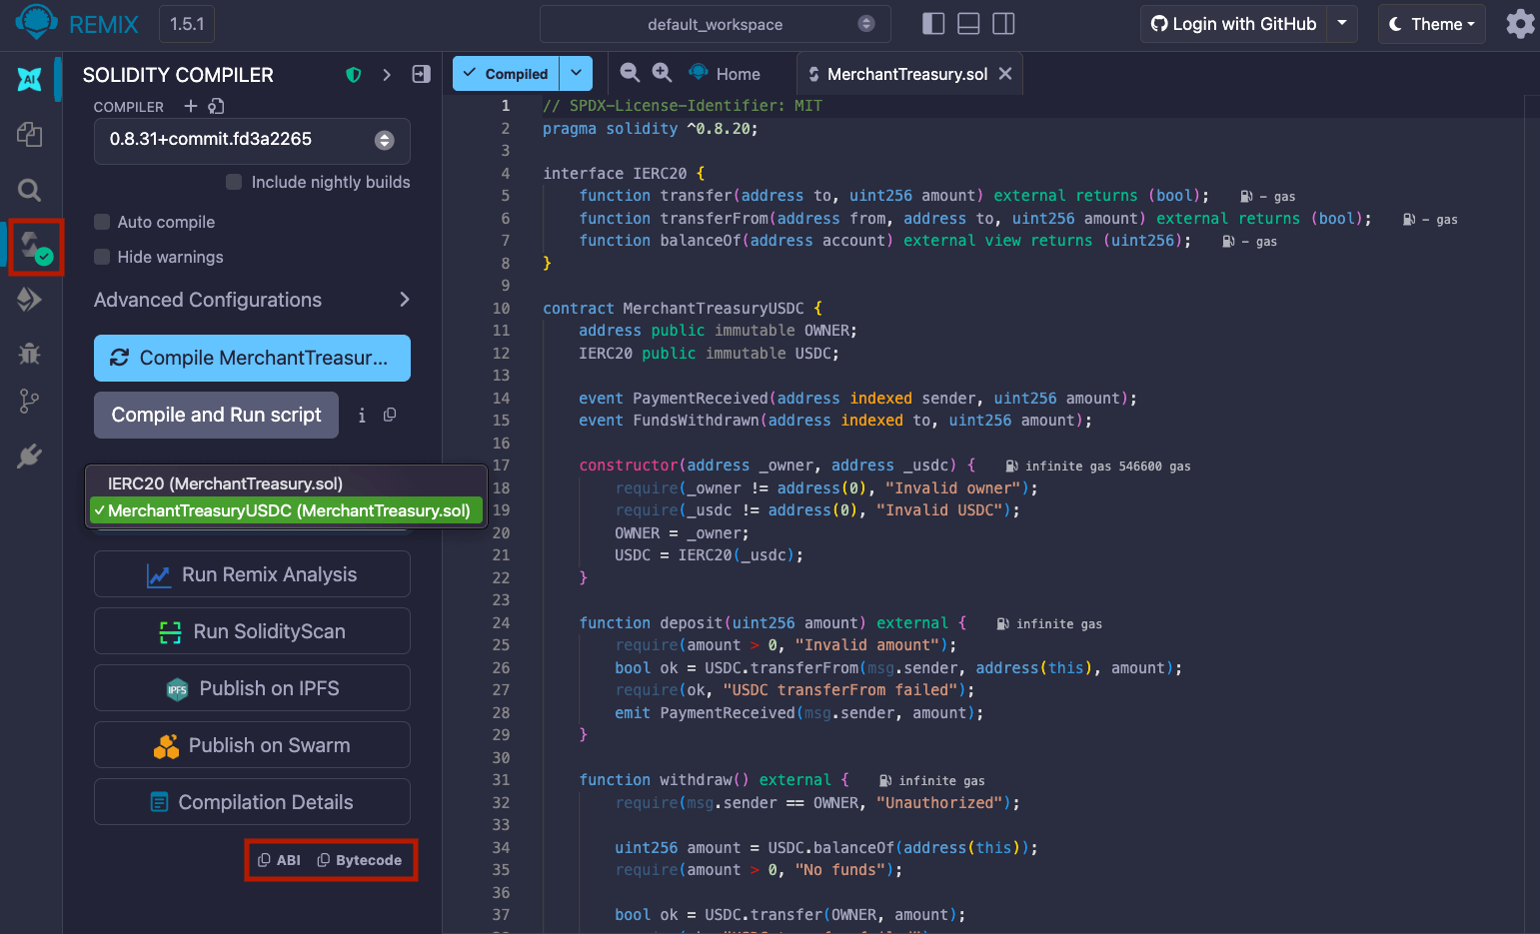The image size is (1540, 934).
Task: Zoom out the editor font
Action: pos(630,73)
